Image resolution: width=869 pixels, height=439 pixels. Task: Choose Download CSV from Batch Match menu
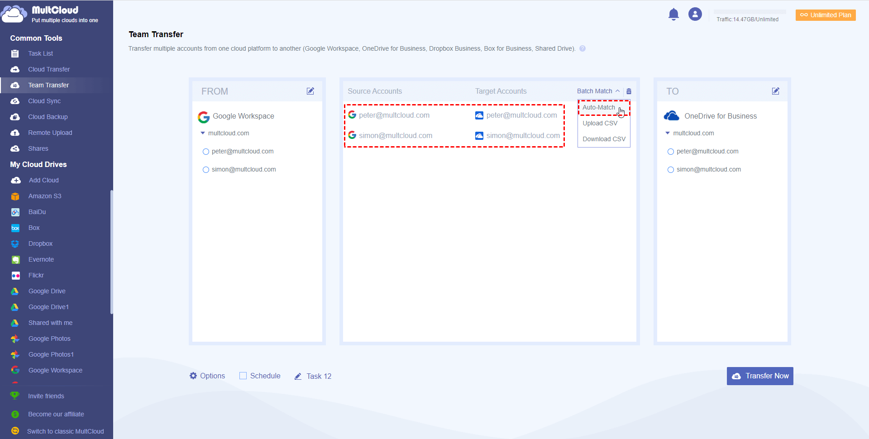coord(604,139)
